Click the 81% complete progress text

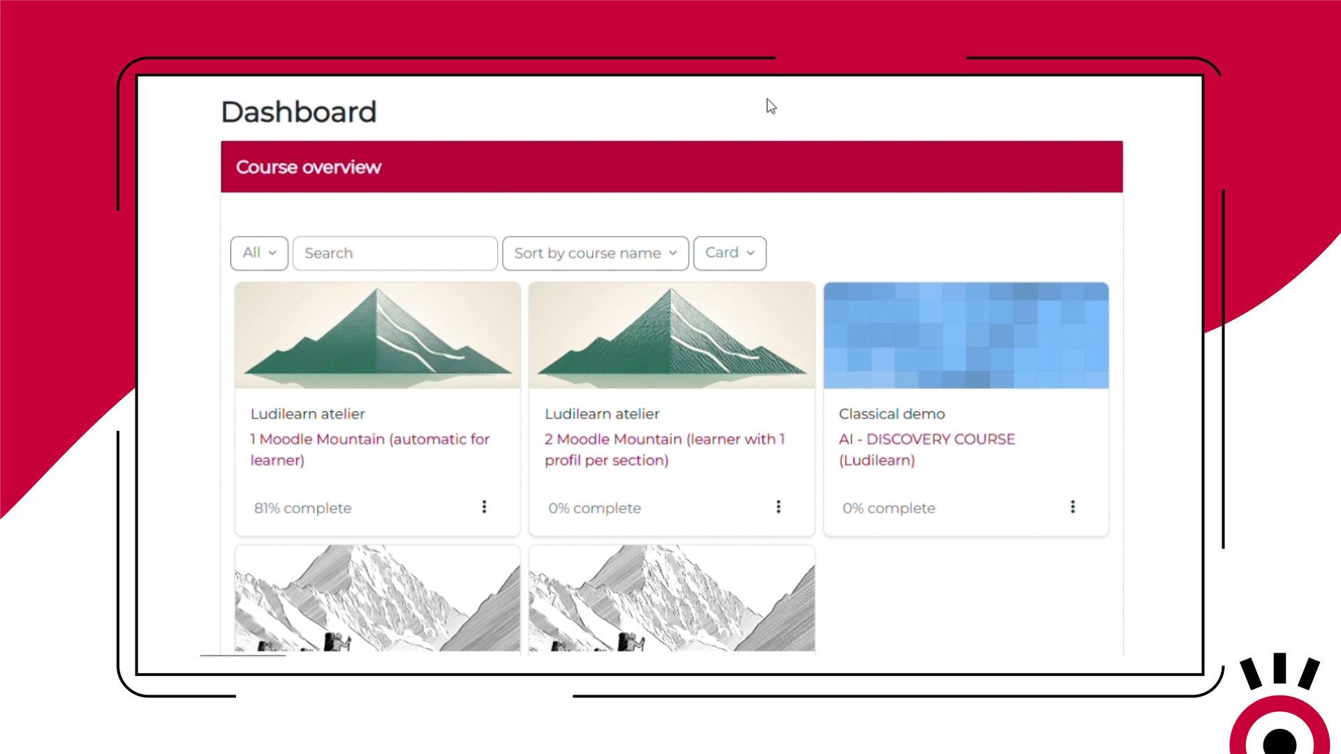coord(302,508)
